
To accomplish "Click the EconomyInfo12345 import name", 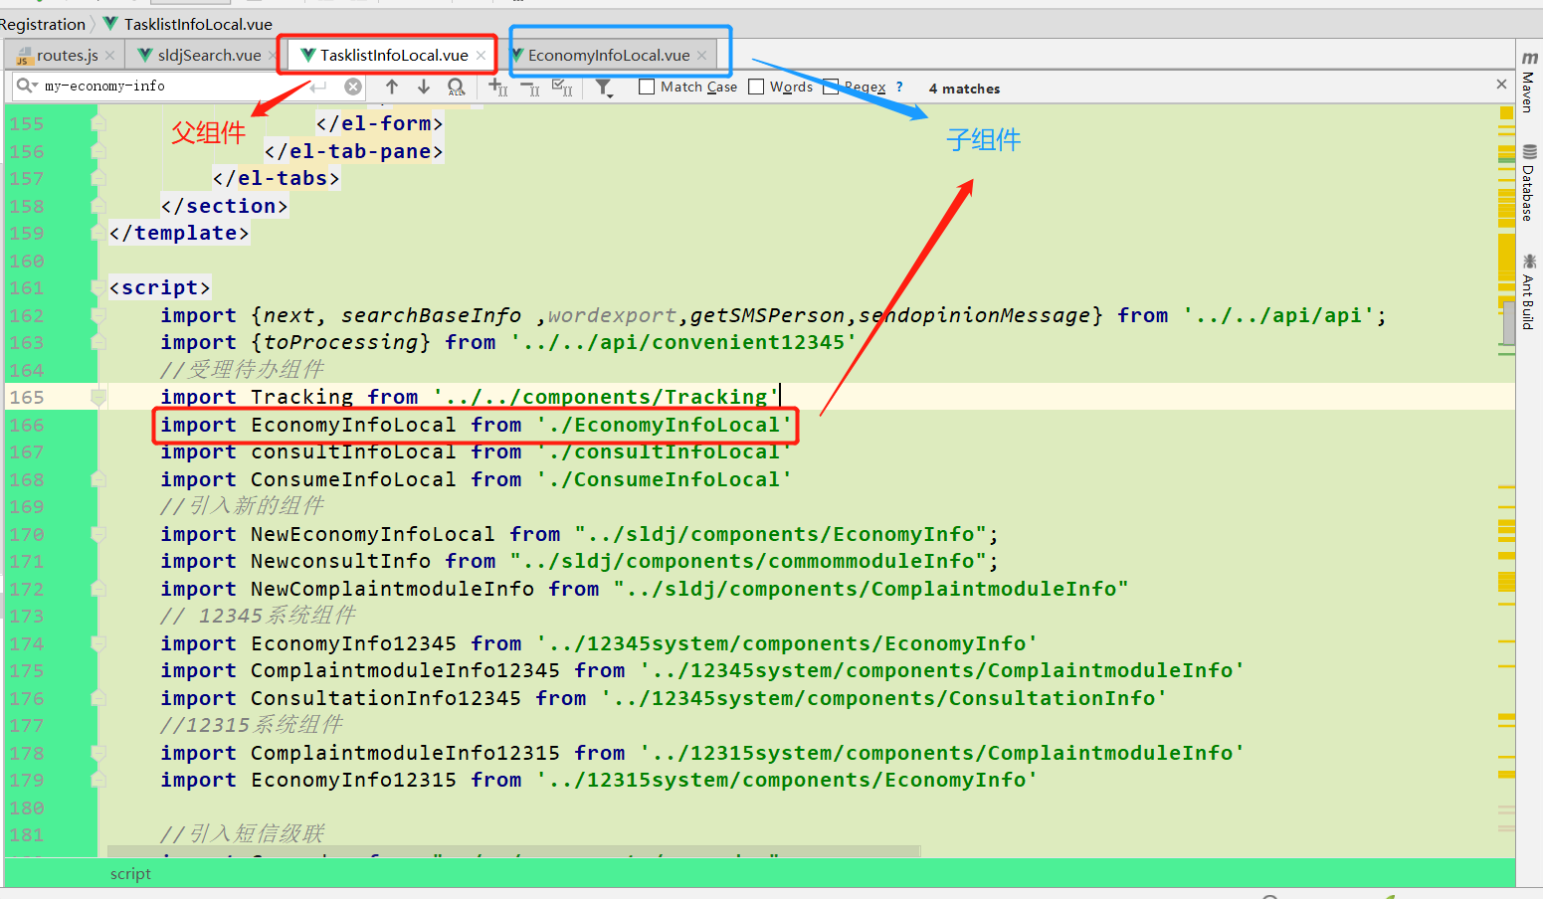I will point(353,643).
